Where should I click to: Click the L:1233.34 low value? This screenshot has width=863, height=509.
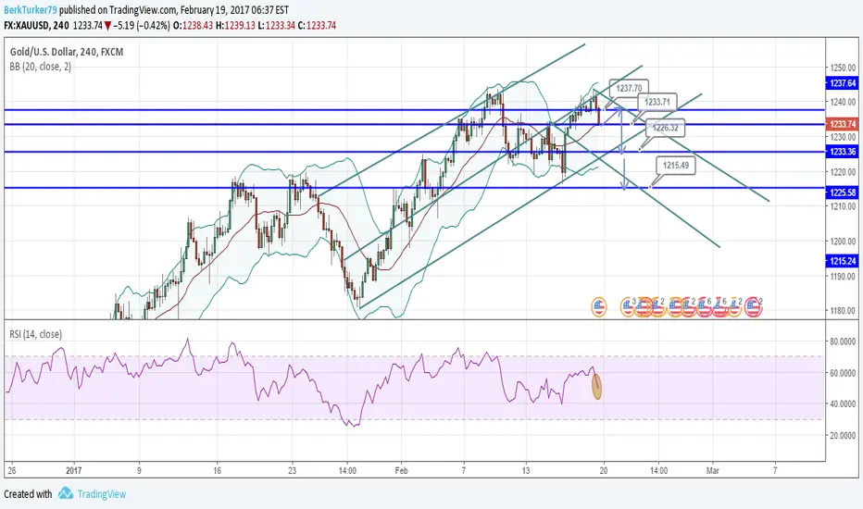277,25
